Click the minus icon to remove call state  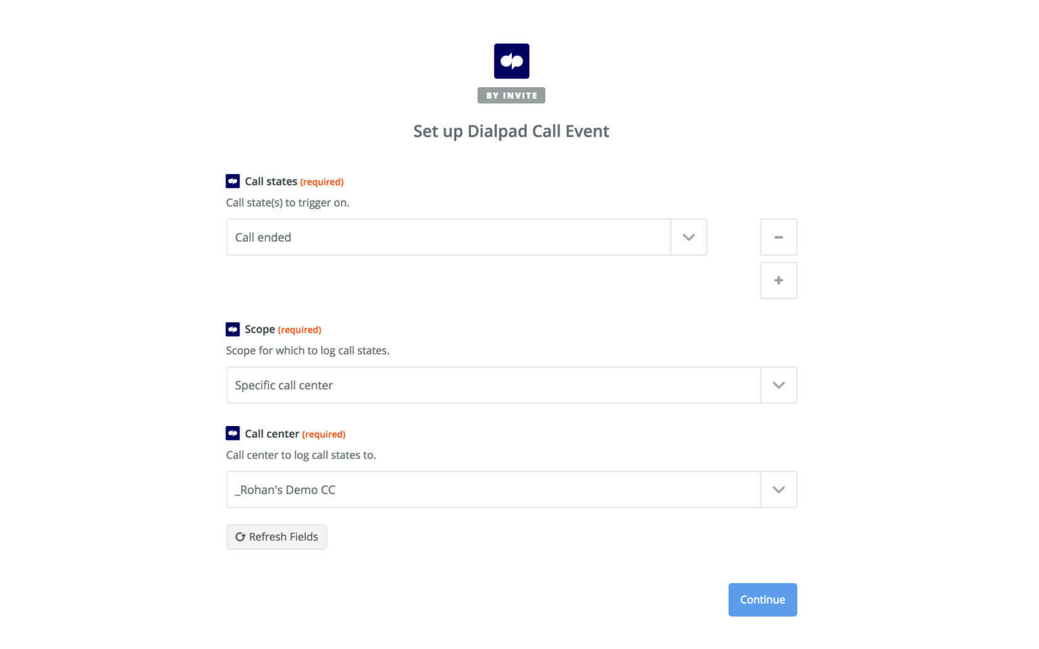(778, 237)
